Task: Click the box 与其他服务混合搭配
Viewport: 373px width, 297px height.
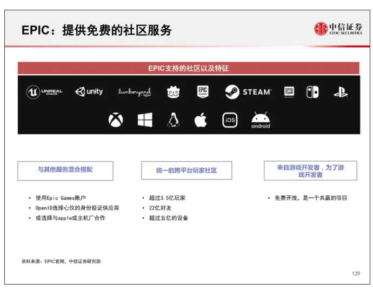Action: click(65, 171)
